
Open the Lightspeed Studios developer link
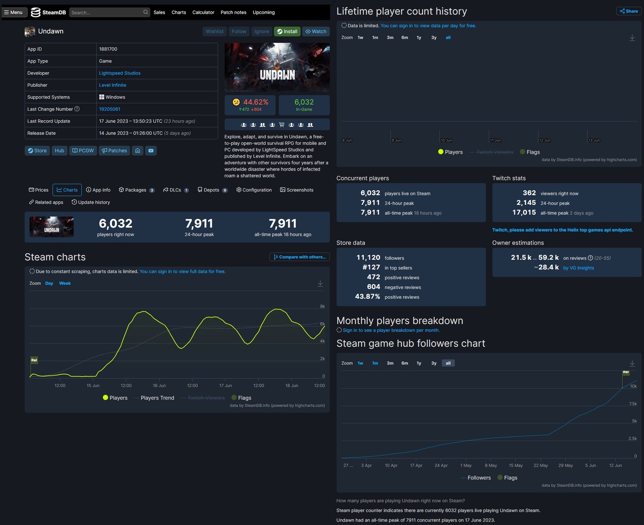point(120,73)
